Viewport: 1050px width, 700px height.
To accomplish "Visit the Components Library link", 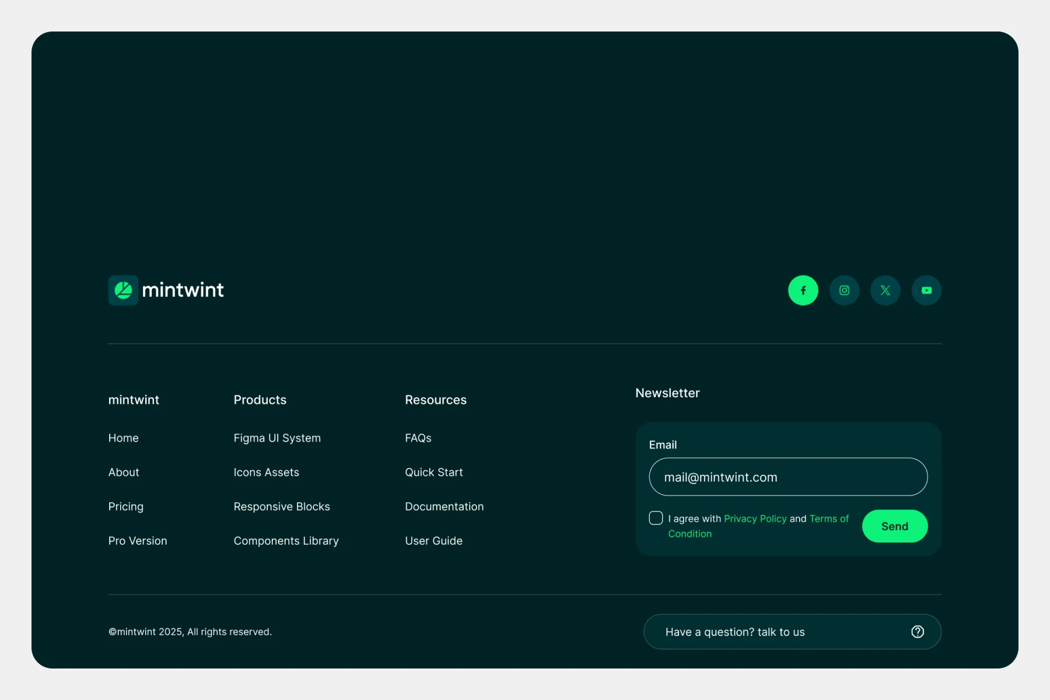I will [286, 541].
